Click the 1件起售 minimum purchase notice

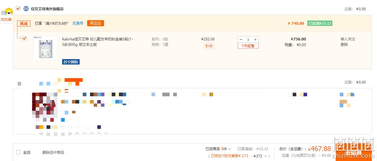pyautogui.click(x=248, y=46)
